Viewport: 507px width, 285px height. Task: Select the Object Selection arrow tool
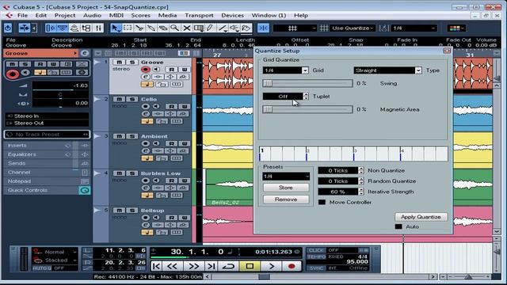(x=115, y=28)
